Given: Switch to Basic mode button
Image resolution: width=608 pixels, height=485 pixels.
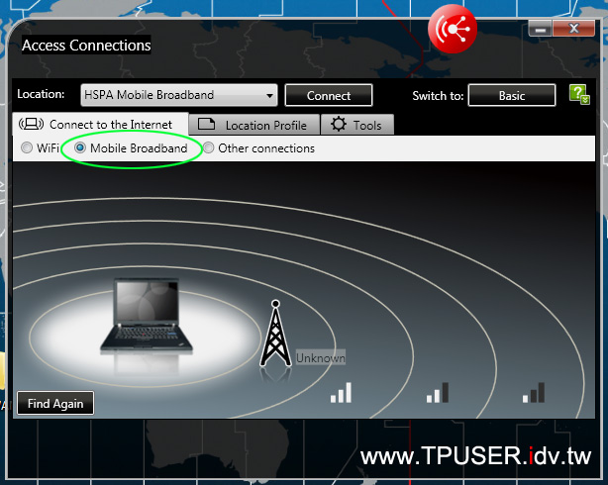Looking at the screenshot, I should 512,95.
